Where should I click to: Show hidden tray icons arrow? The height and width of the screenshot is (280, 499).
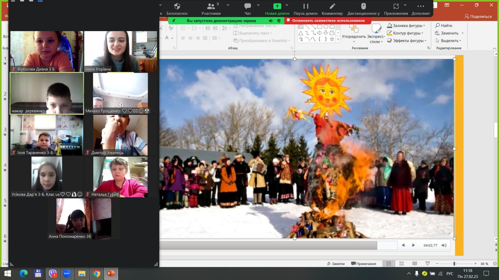tap(409, 273)
